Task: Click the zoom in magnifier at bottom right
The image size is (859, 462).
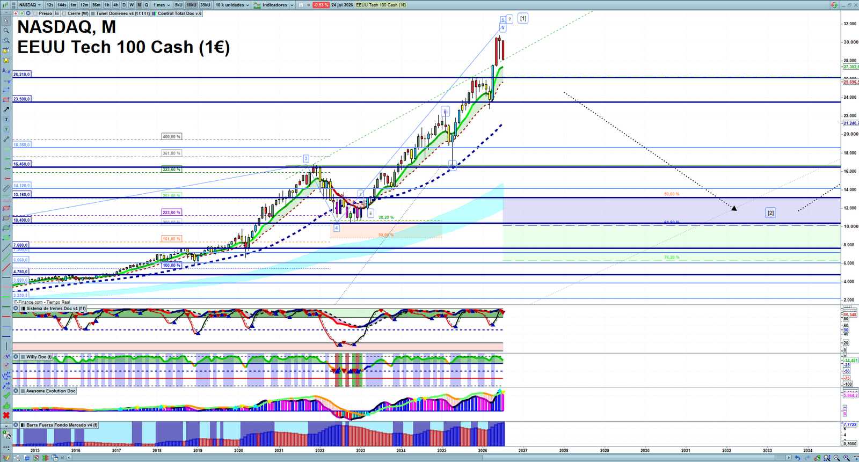Action: (x=846, y=458)
